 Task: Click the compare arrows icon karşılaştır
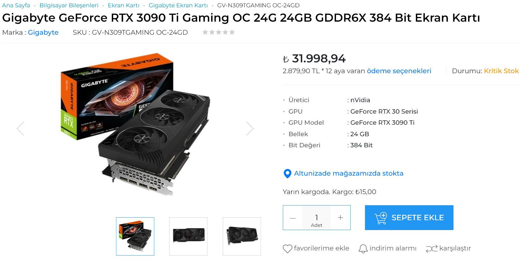point(432,248)
